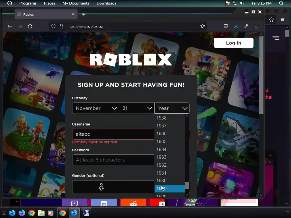
Task: Click the Password input field
Action: click(x=113, y=160)
